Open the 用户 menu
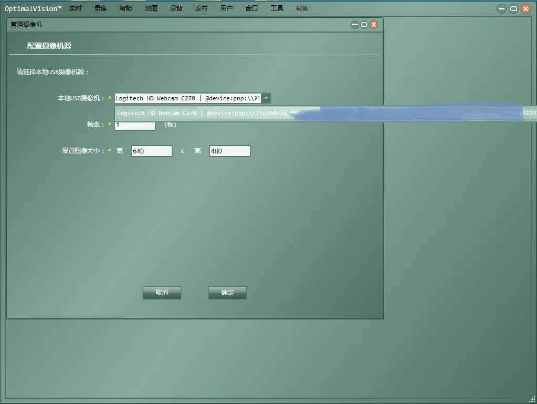This screenshot has height=404, width=537. pos(226,8)
